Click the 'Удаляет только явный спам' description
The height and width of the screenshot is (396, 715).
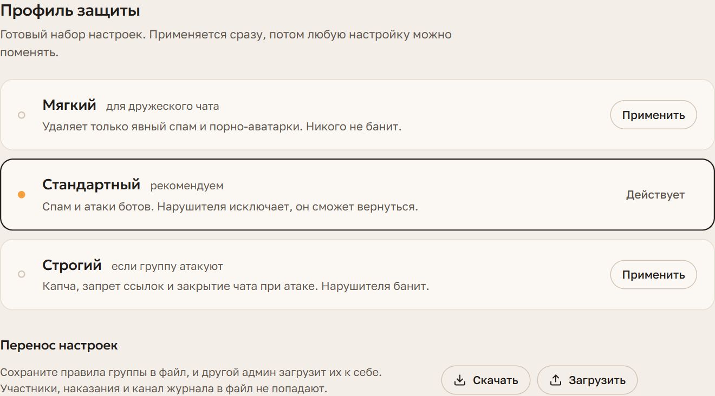tap(222, 127)
